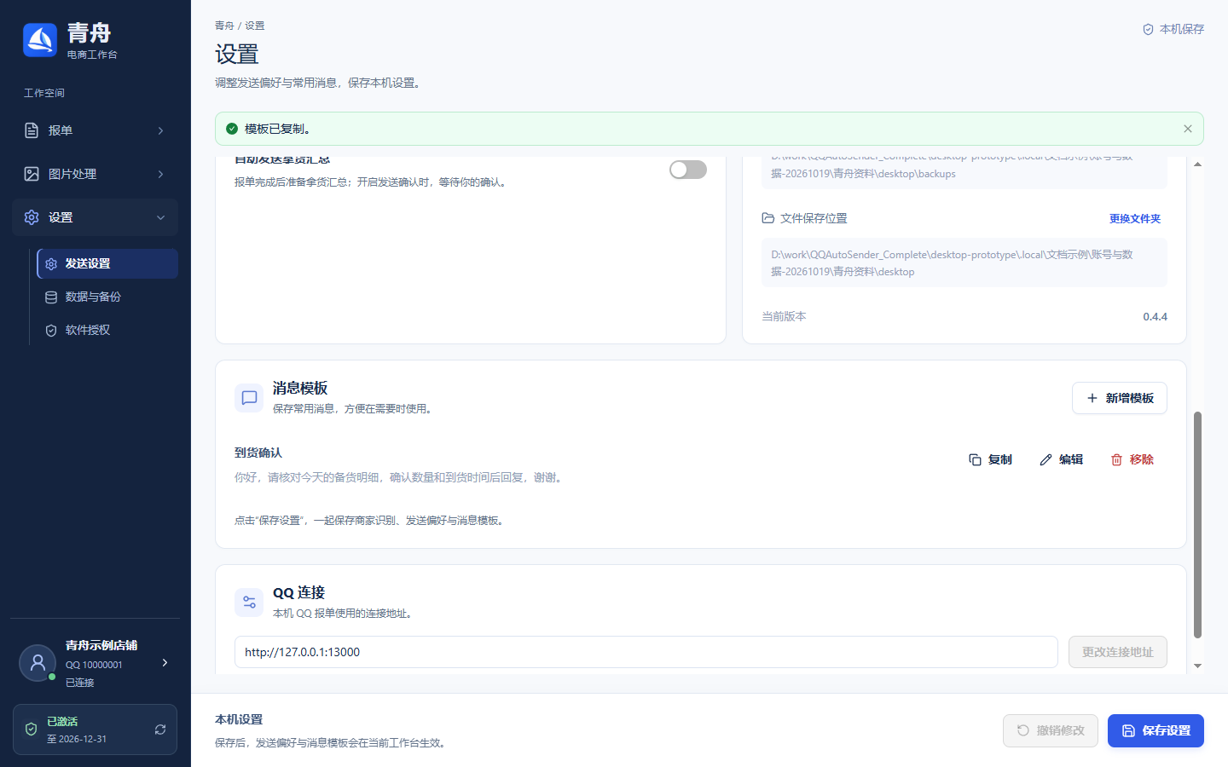The width and height of the screenshot is (1228, 767).
Task: Open the 青舟示例店铺 account chevron
Action: point(165,662)
